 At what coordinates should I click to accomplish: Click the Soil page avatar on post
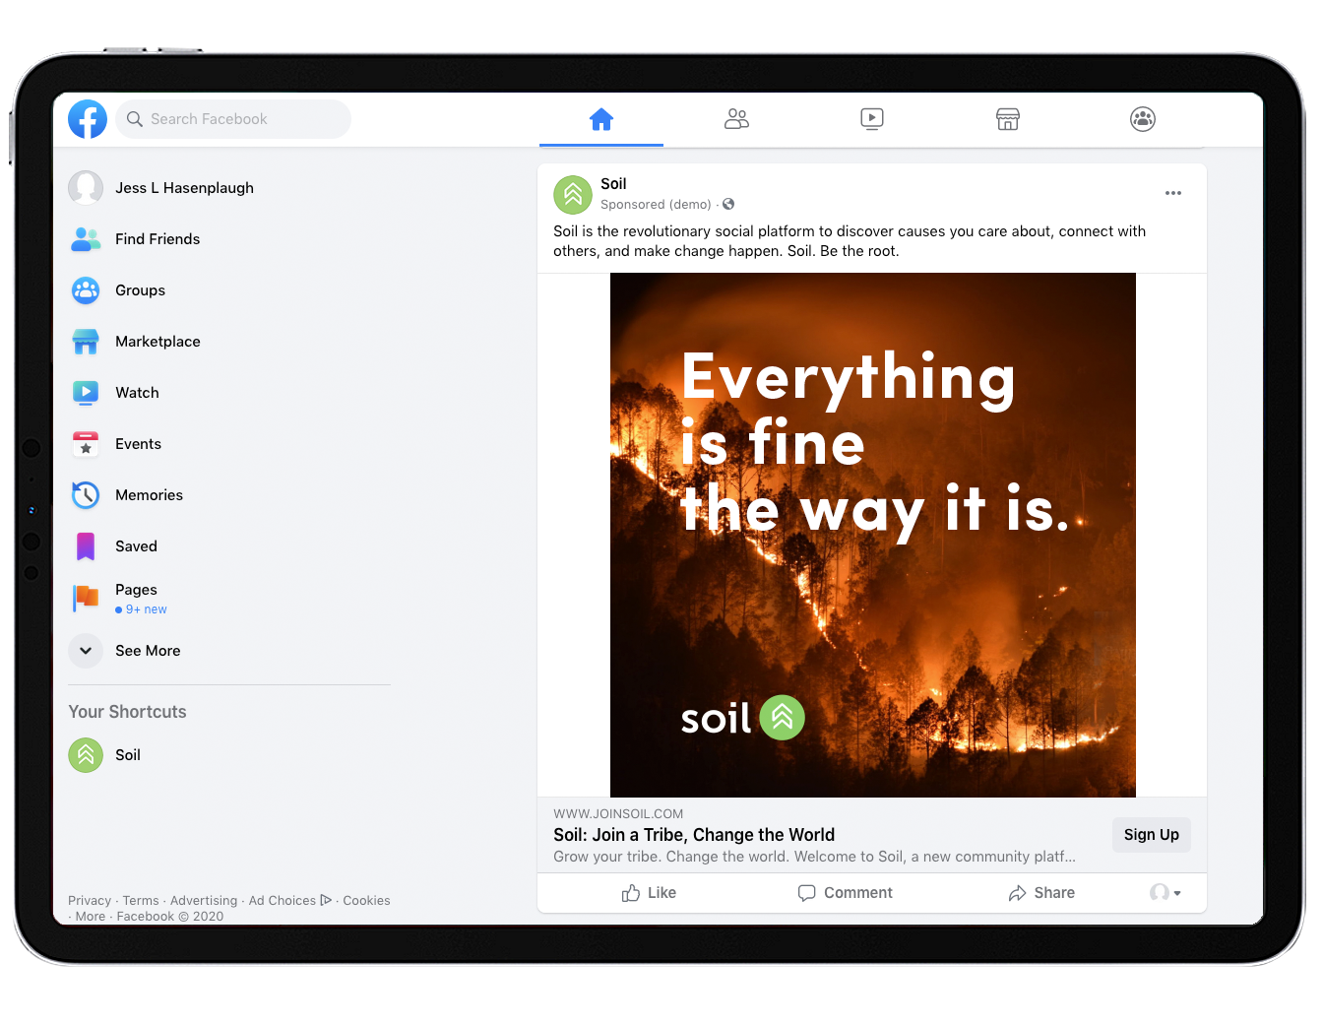pos(573,195)
